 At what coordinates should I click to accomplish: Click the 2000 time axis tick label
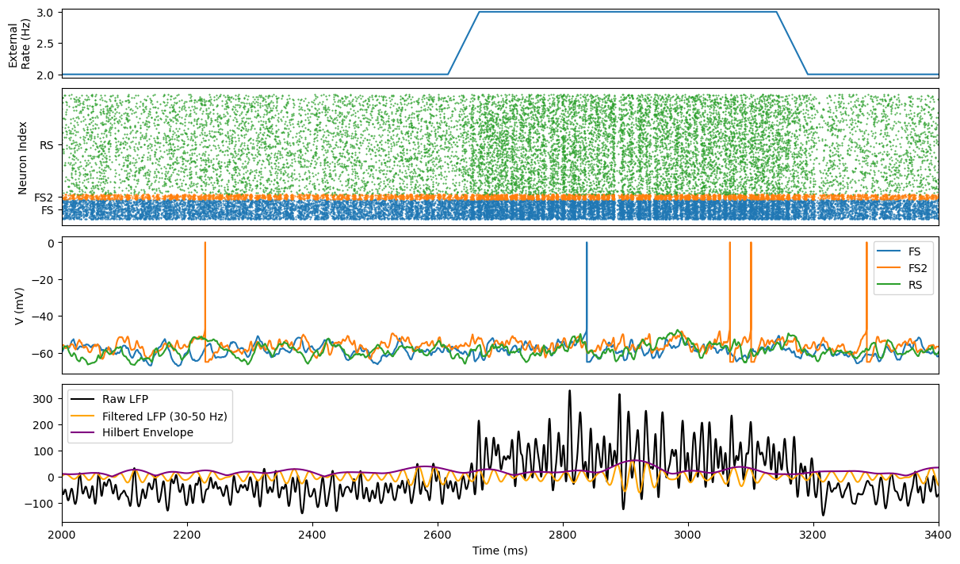(x=62, y=535)
